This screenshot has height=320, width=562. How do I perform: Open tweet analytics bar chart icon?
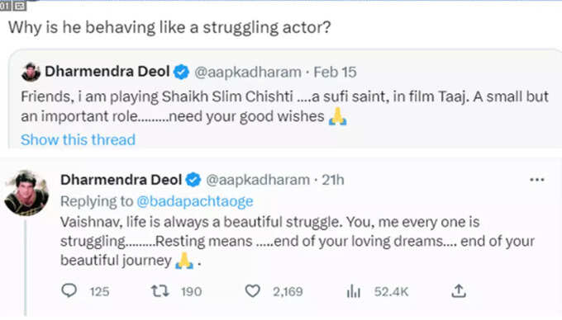[x=354, y=291]
